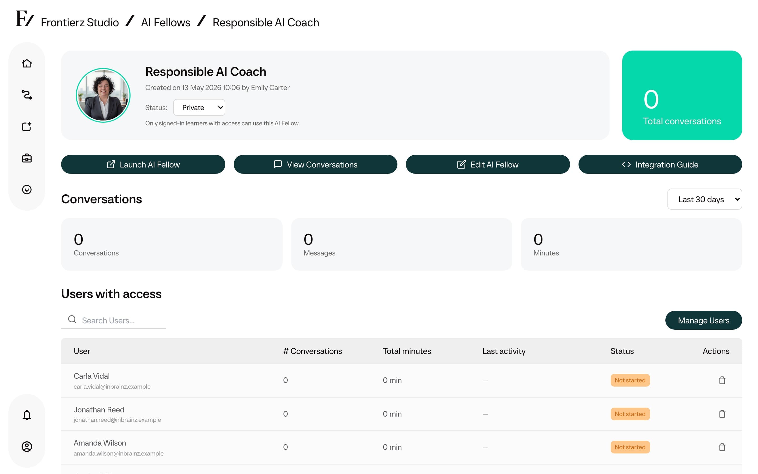Go to Frontierz Studio breadcrumb

click(x=79, y=23)
